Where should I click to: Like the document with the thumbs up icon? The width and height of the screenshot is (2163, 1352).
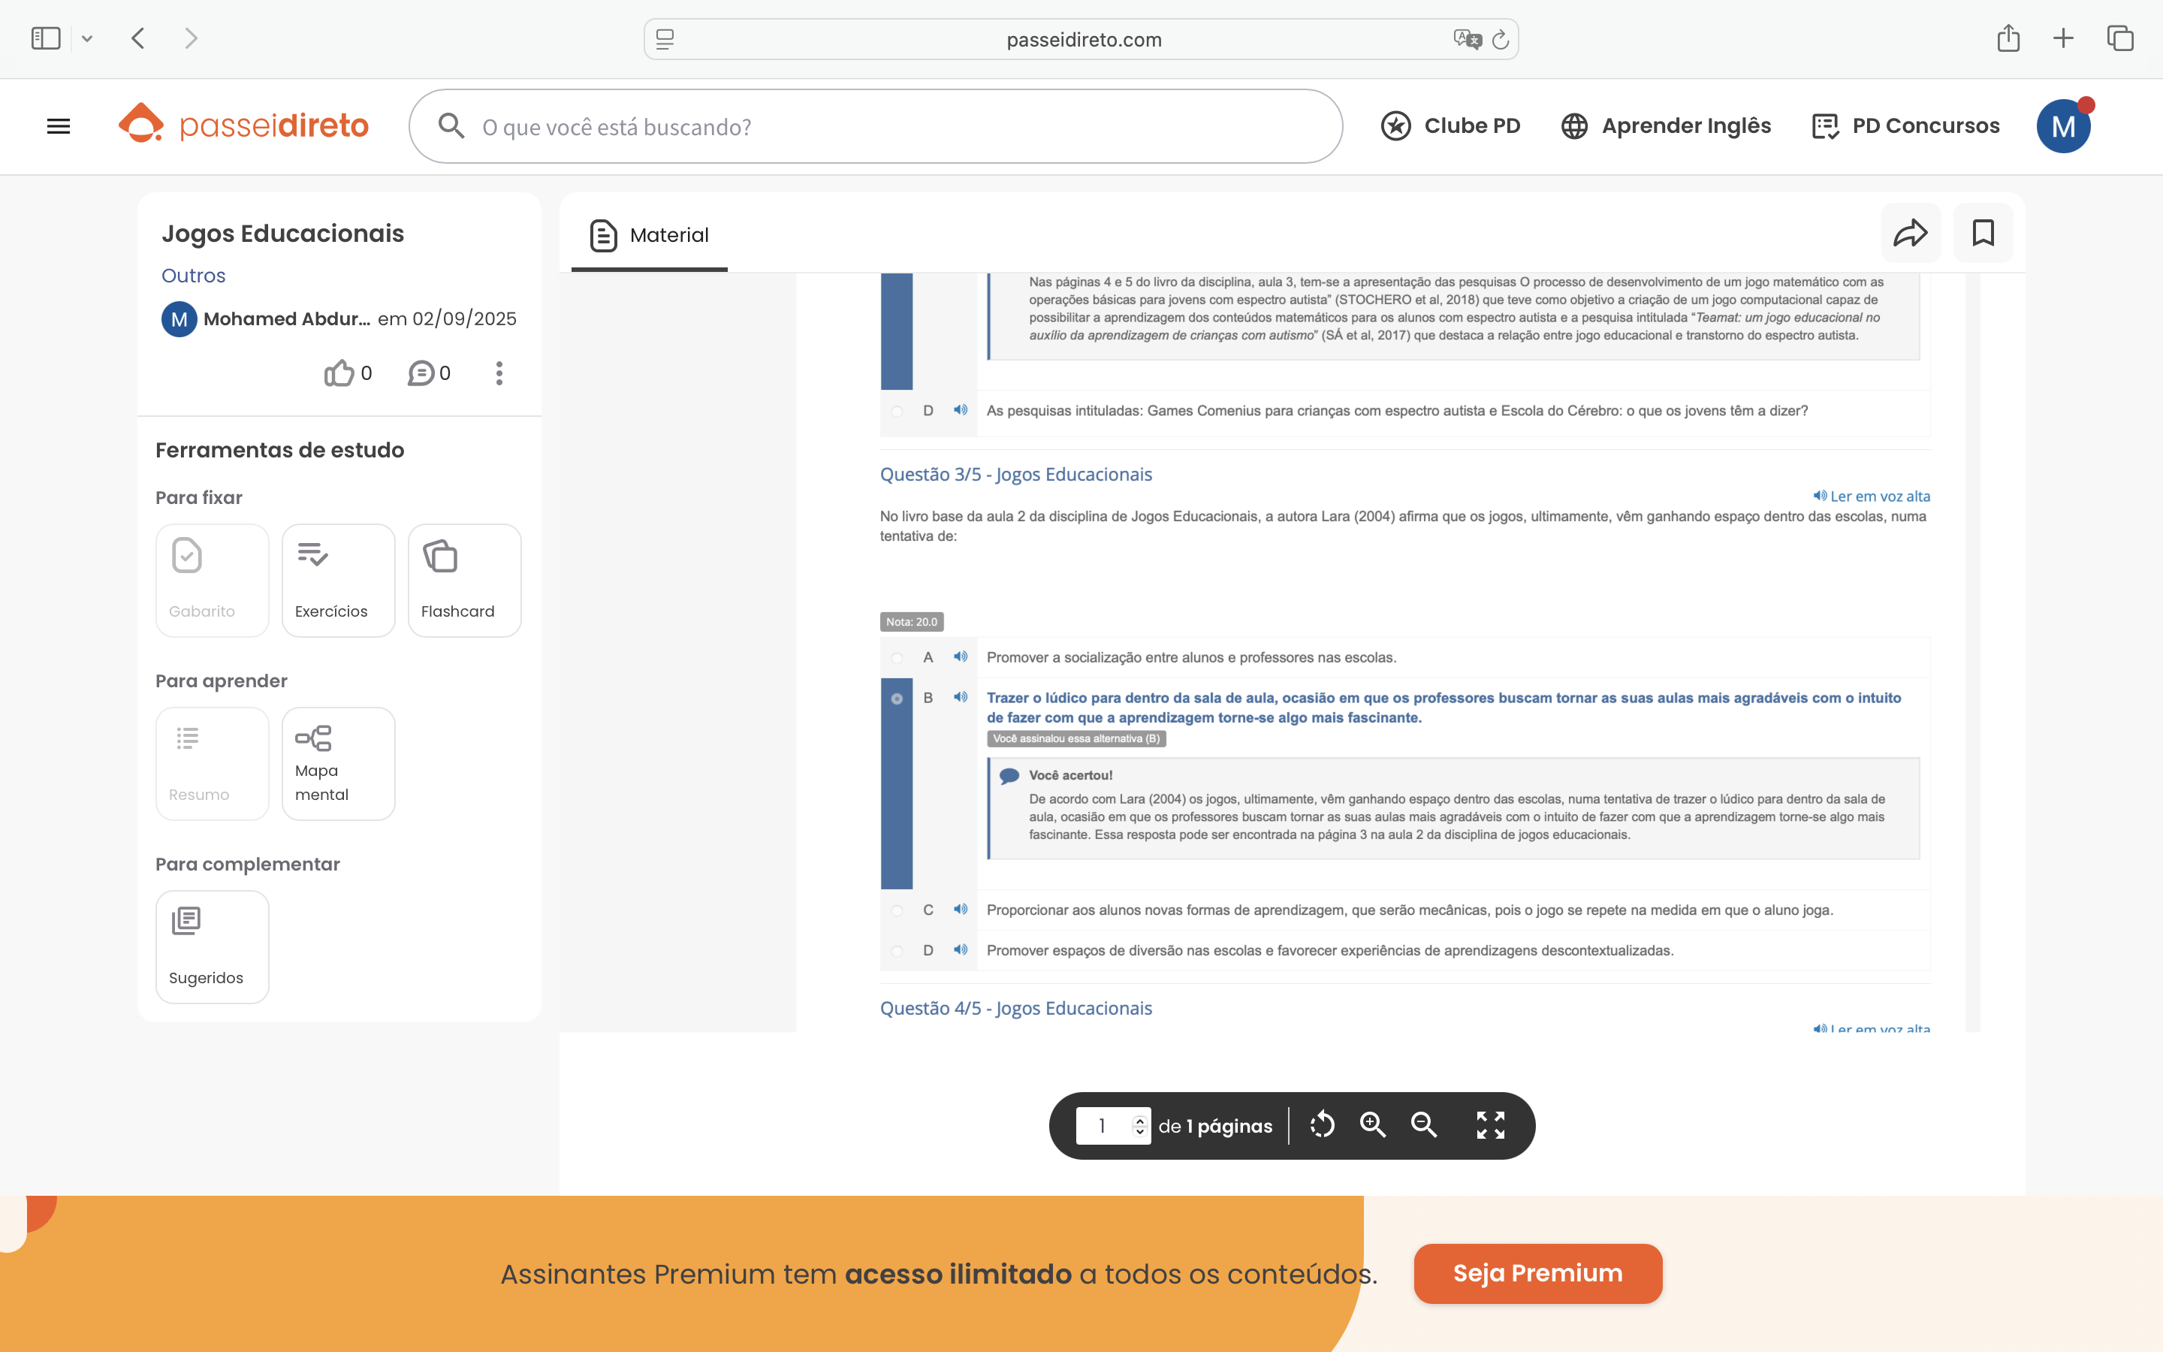339,373
